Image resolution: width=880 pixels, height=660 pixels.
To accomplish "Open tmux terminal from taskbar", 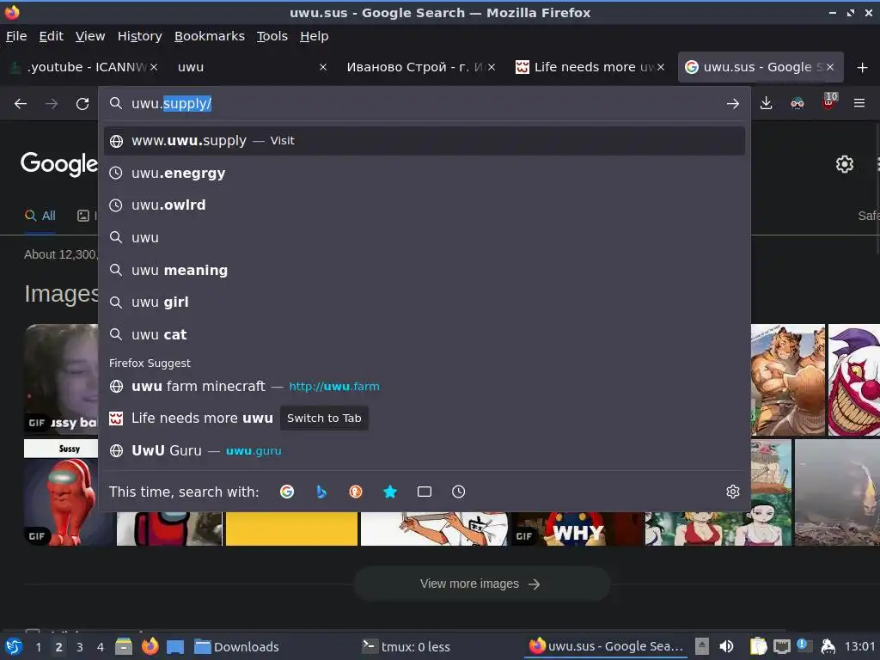I will 406,647.
